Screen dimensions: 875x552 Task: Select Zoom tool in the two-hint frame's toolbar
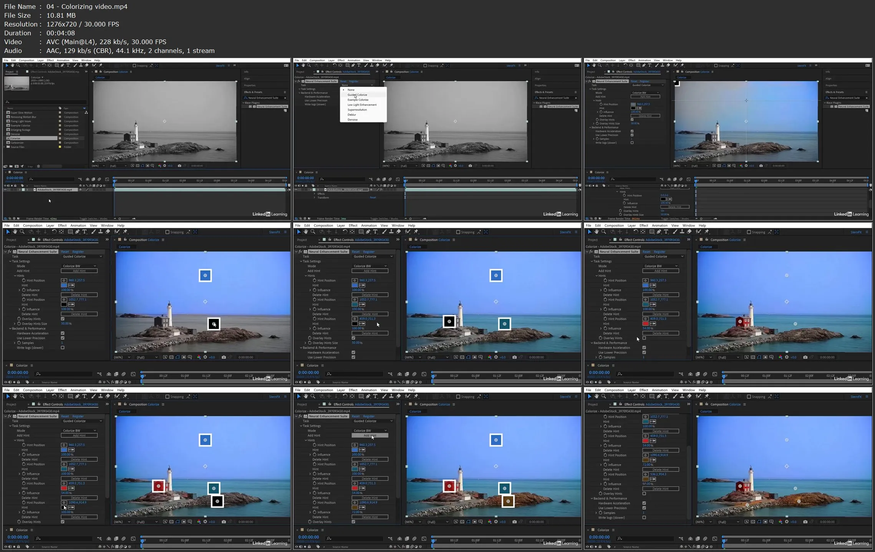click(22, 232)
